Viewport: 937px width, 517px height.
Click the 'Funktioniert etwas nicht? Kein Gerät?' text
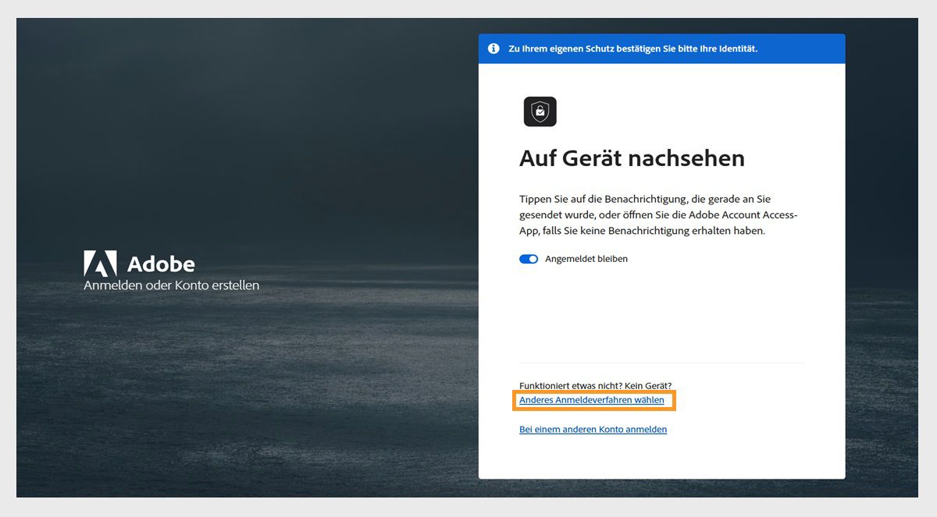click(x=595, y=386)
